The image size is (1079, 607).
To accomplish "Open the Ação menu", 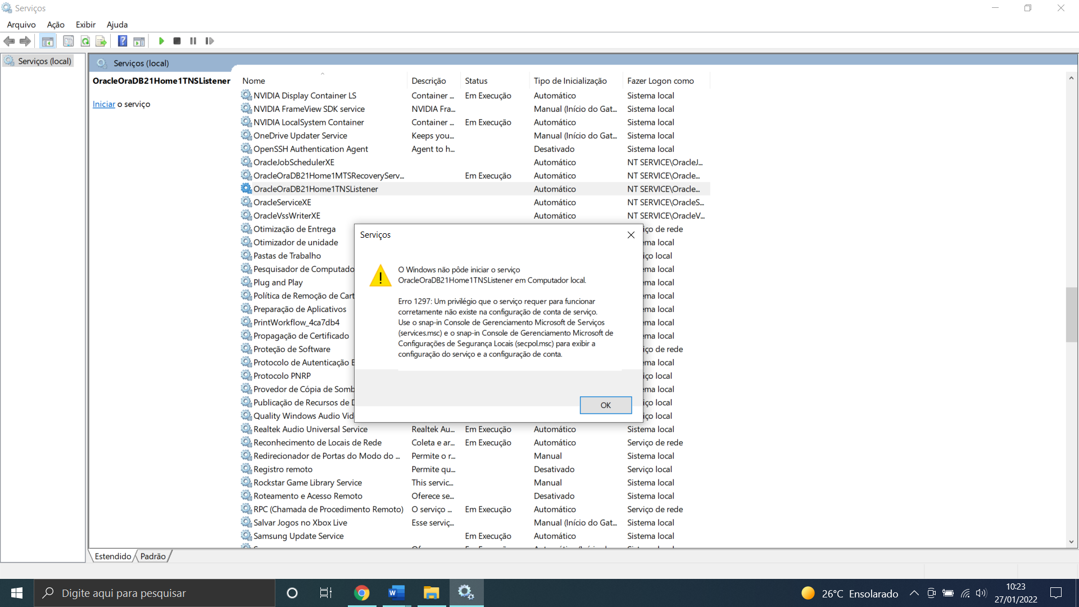I will (x=56, y=25).
